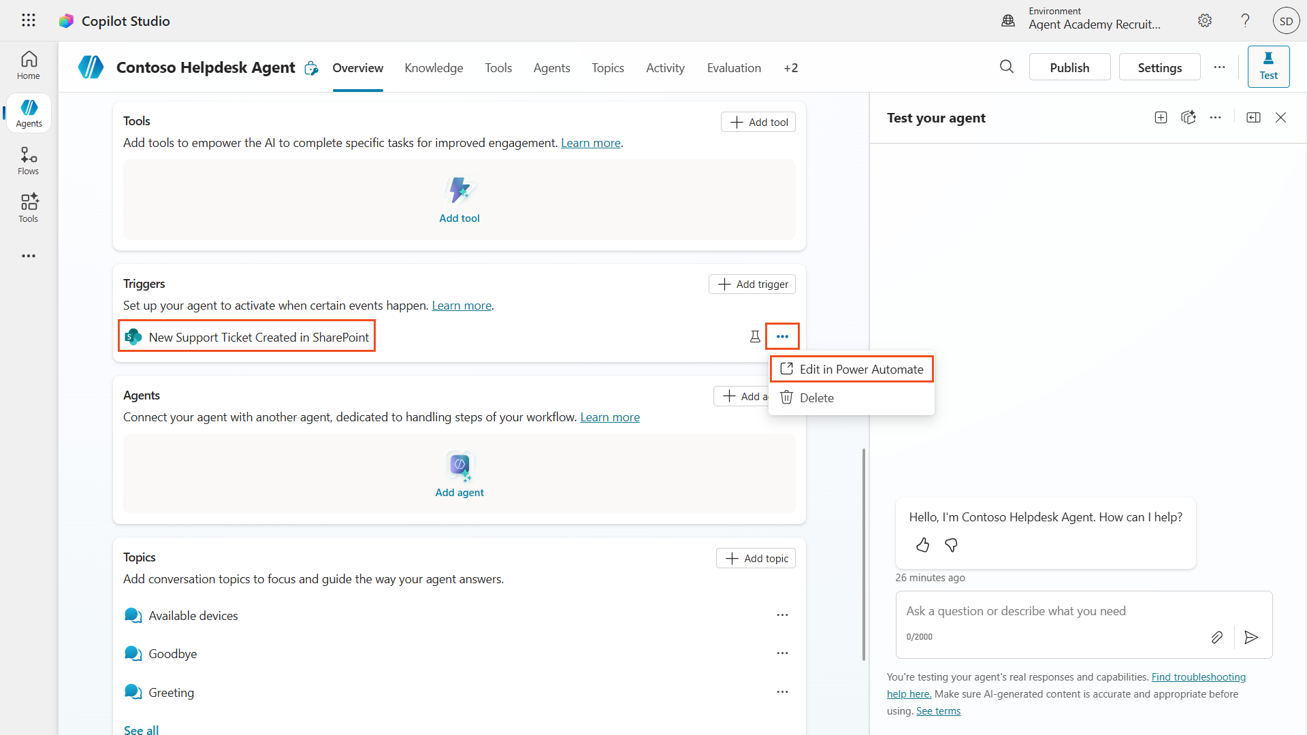Open the trigger's more options menu

pos(783,336)
